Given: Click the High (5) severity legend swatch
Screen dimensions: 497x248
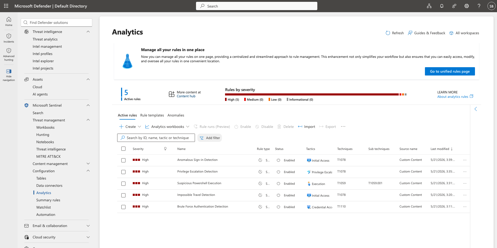Looking at the screenshot, I should coord(226,100).
